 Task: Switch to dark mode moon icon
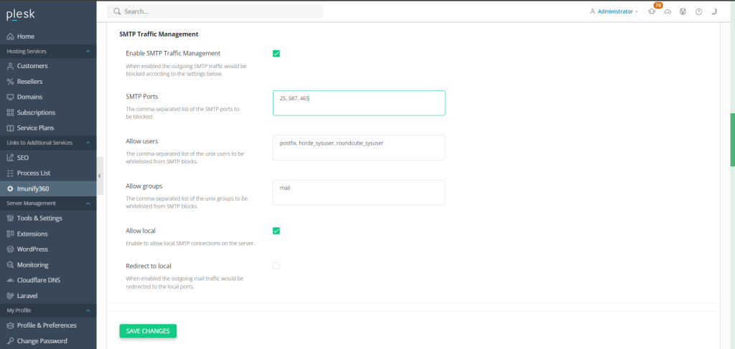coord(714,12)
